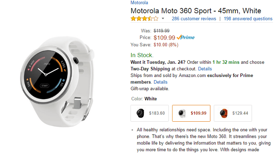Image resolution: width=280 pixels, height=154 pixels.
Task: Open 286 customer reviews link
Action: point(194,19)
